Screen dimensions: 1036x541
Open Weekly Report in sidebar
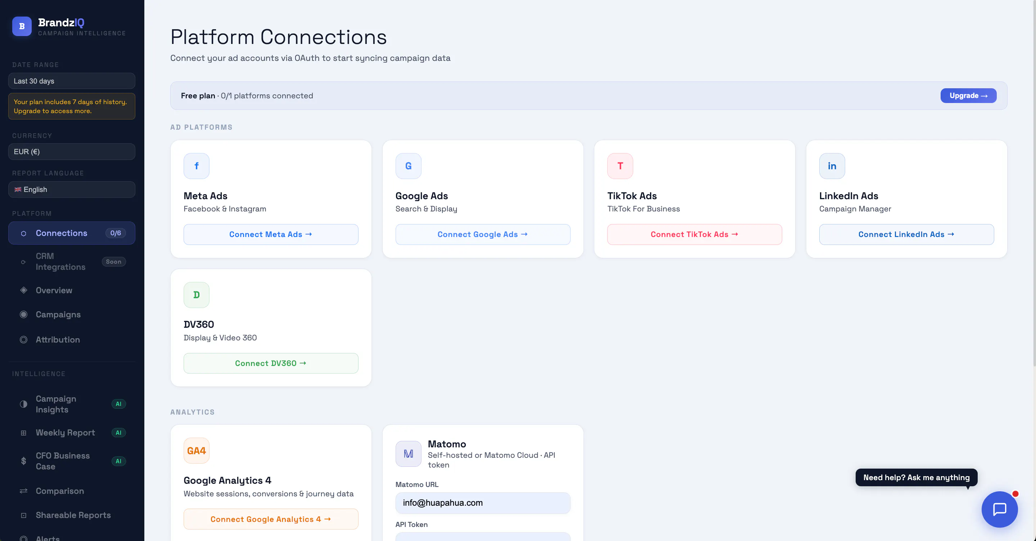(72, 433)
